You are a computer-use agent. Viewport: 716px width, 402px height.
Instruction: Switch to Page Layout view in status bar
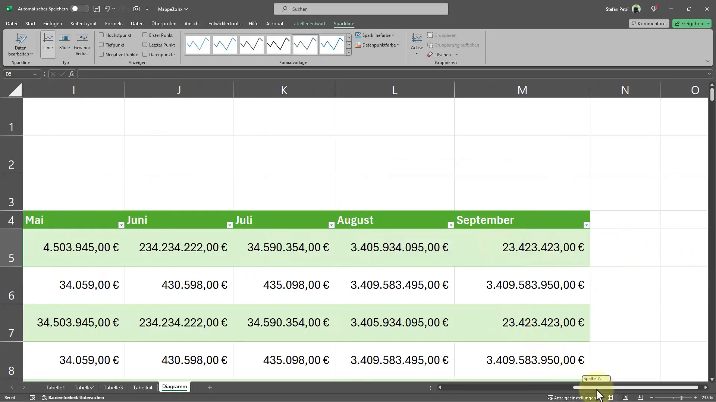[x=625, y=398]
